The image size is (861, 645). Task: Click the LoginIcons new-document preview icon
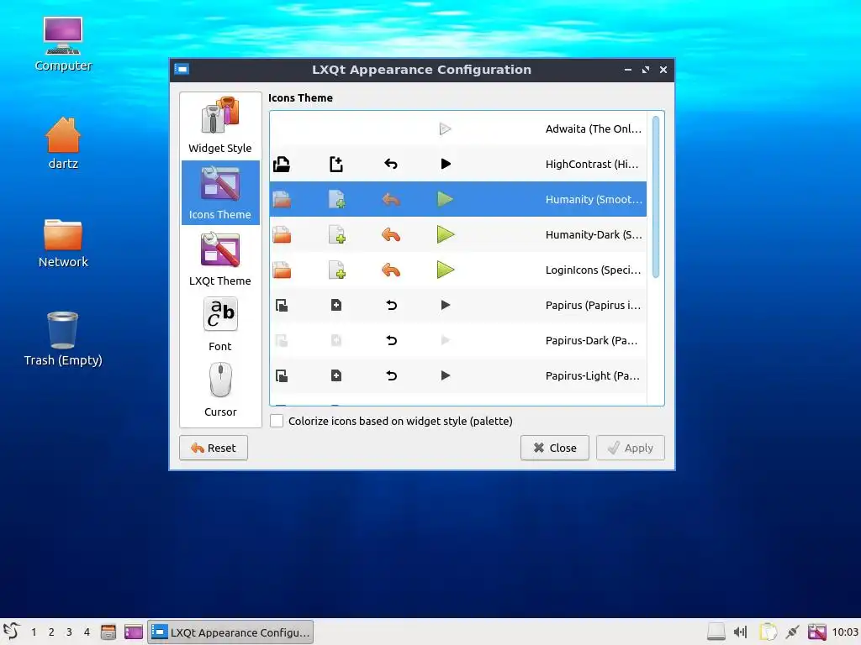(336, 270)
